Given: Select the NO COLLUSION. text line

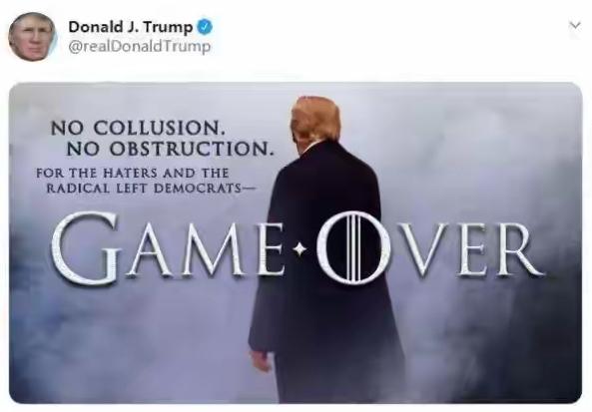Looking at the screenshot, I should (x=138, y=128).
